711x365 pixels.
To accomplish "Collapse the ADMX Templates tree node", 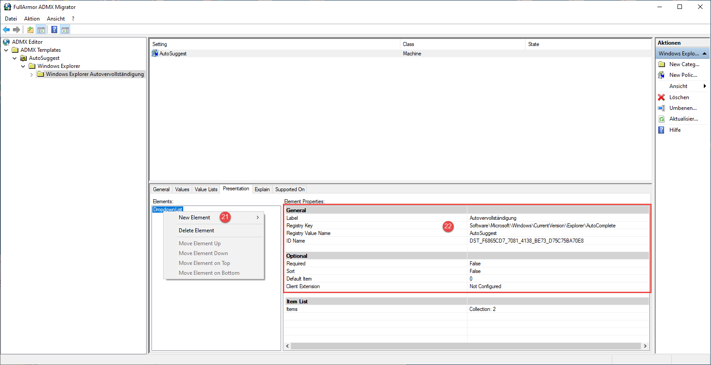I will [6, 50].
